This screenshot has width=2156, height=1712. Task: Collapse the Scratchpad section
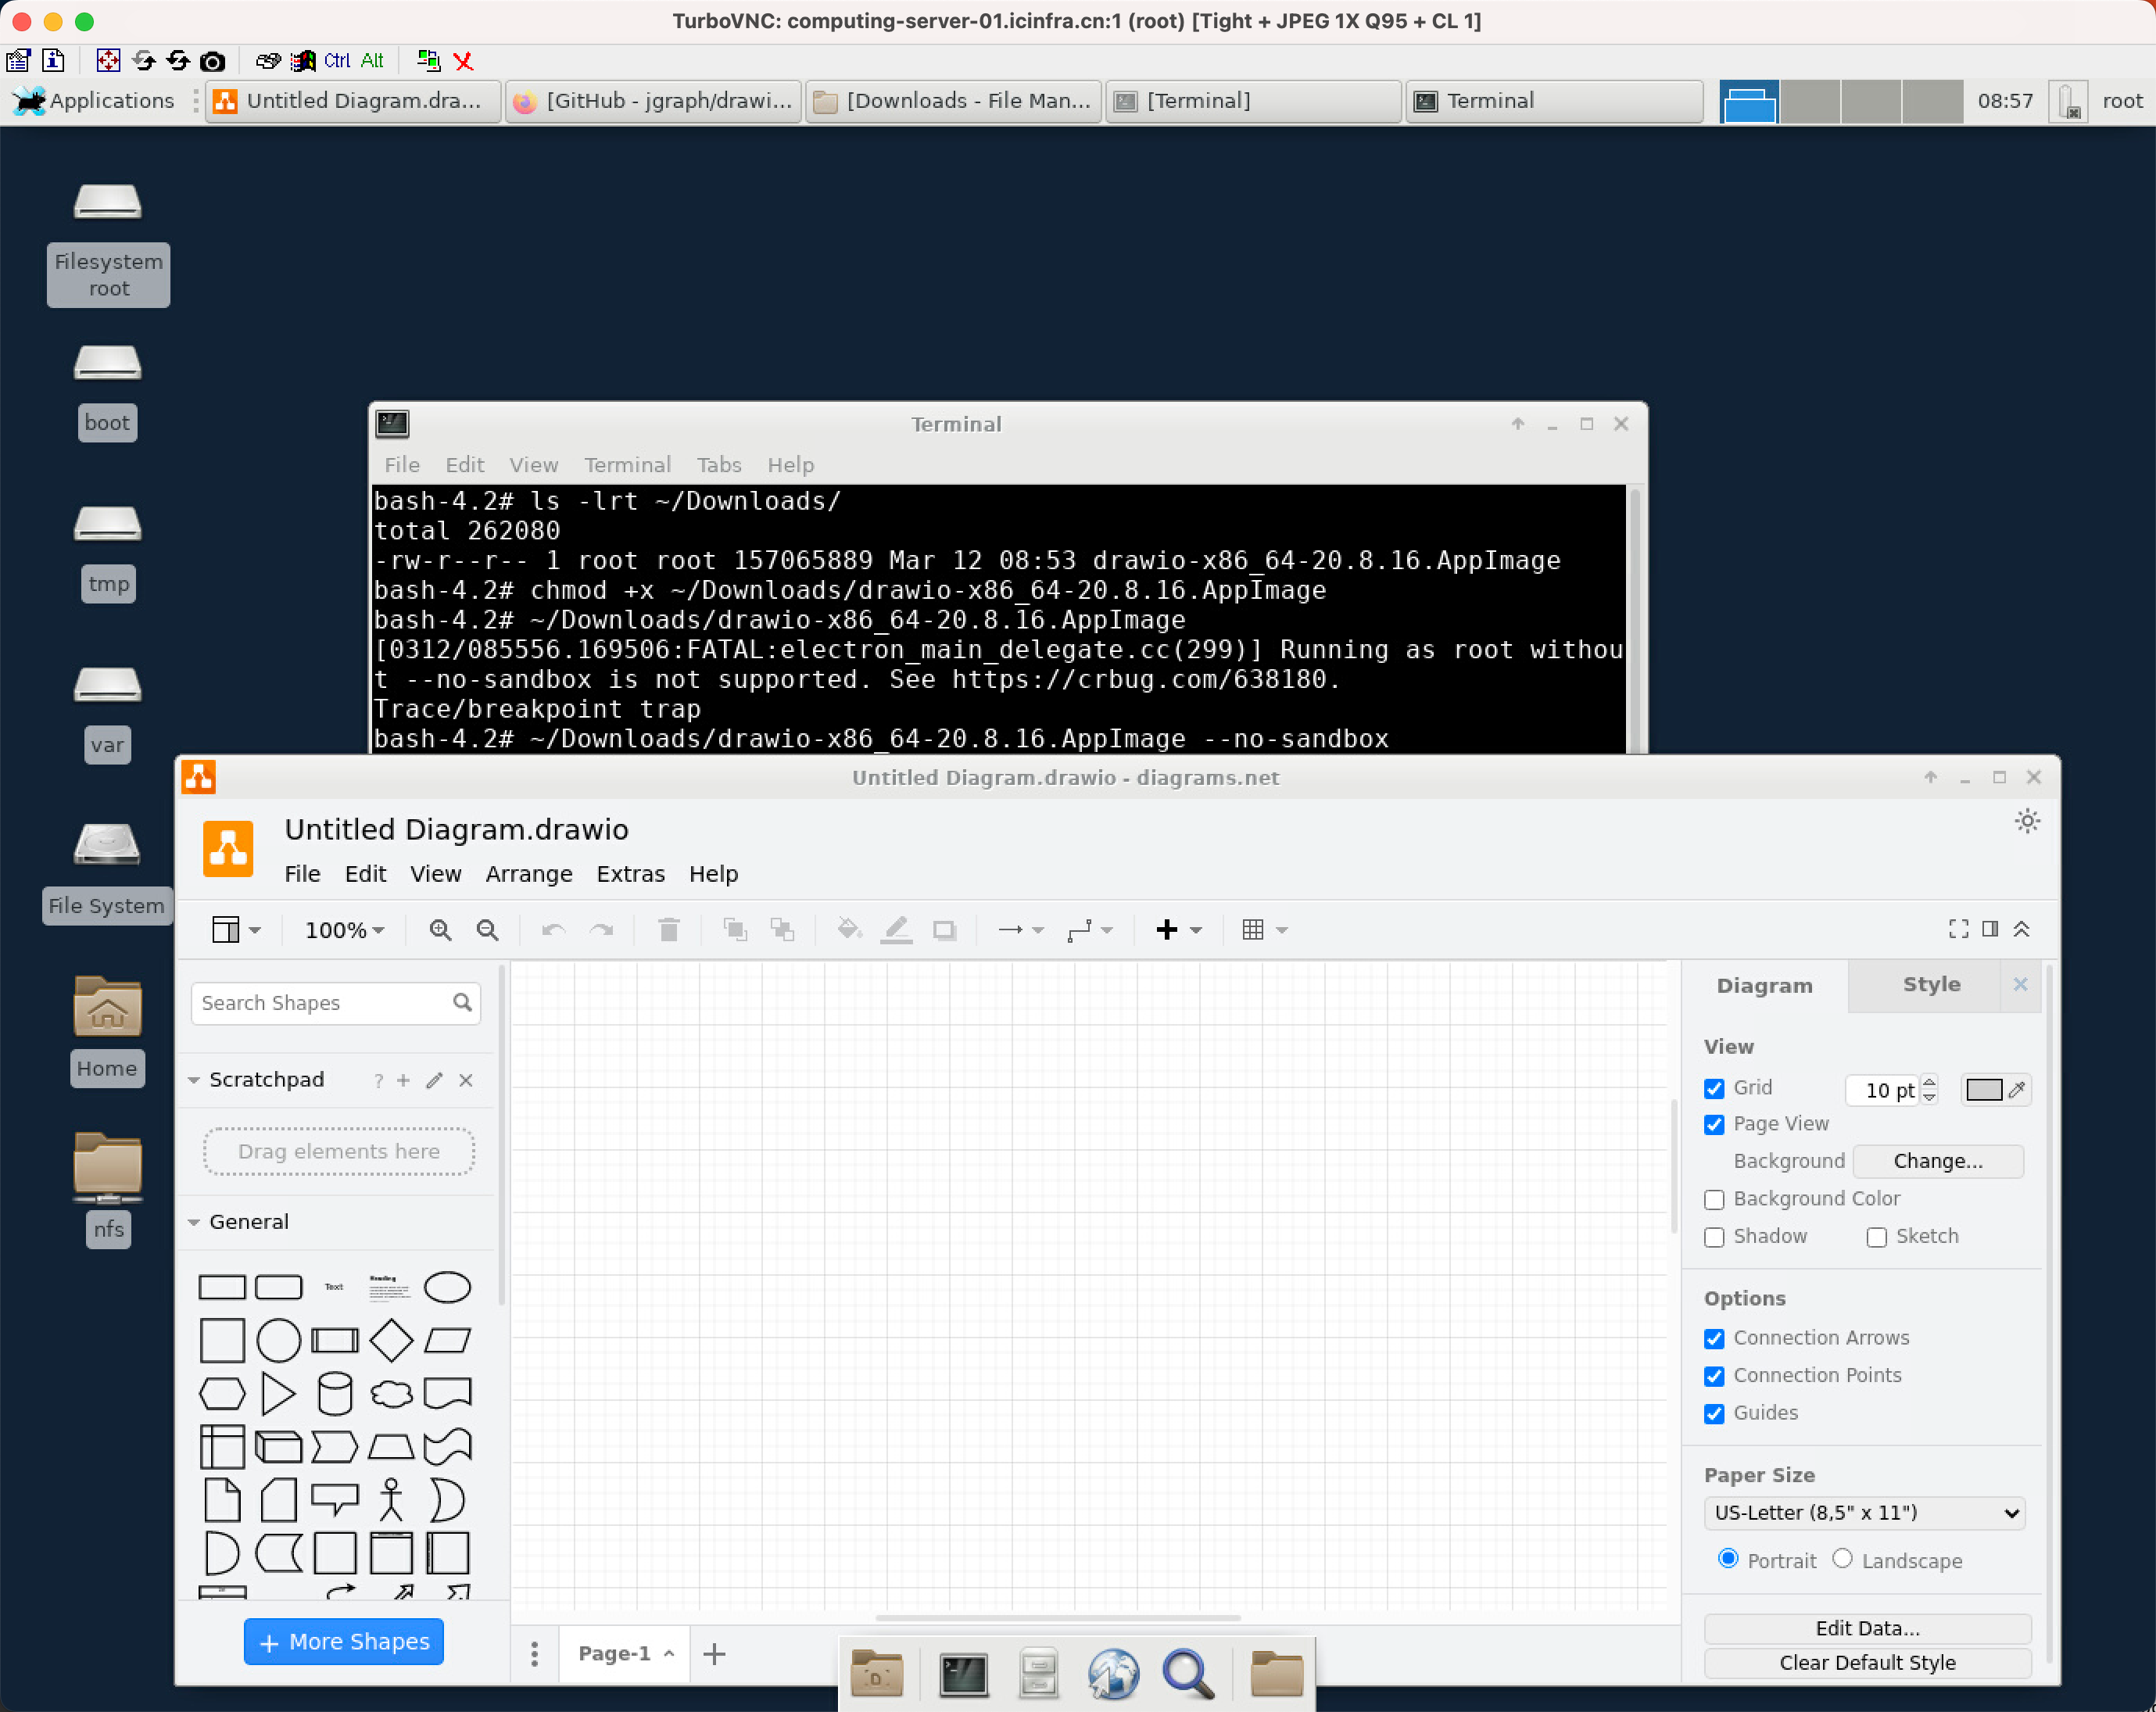pyautogui.click(x=194, y=1081)
